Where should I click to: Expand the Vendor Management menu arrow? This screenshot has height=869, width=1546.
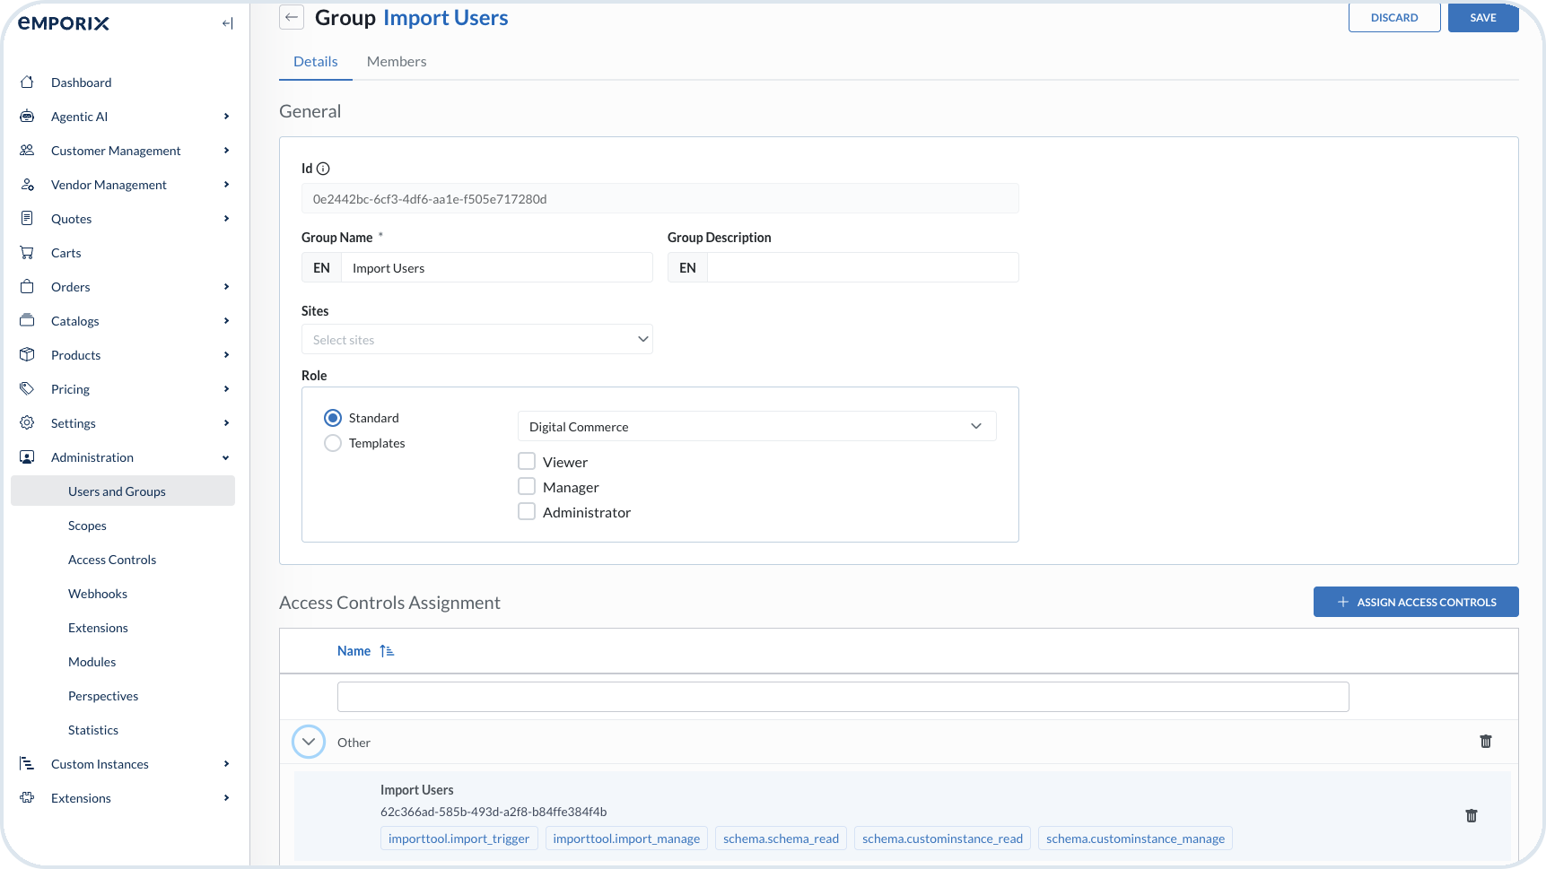point(226,185)
